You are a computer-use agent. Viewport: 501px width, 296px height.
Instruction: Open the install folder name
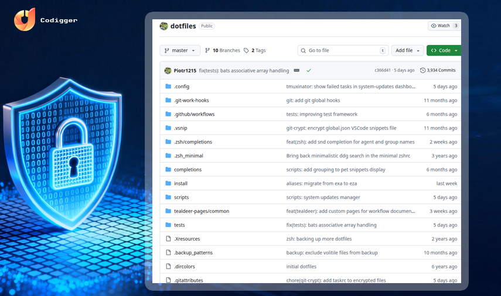[181, 184]
